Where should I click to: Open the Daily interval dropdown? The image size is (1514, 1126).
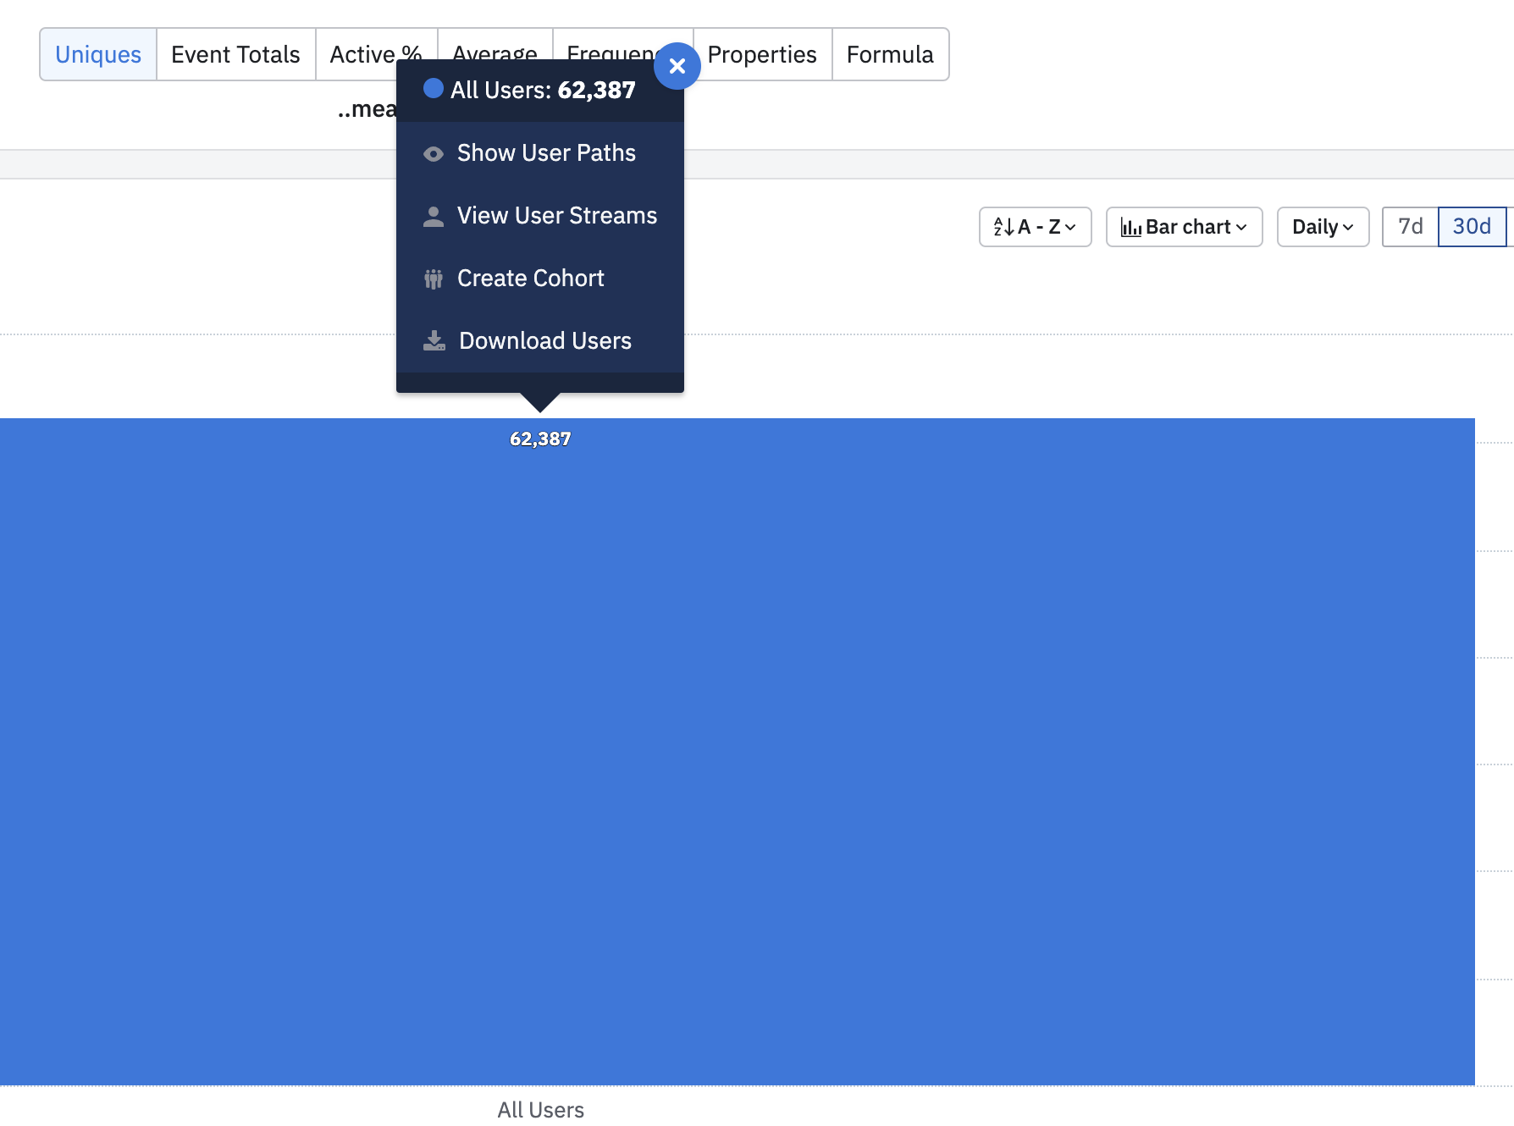1323,227
